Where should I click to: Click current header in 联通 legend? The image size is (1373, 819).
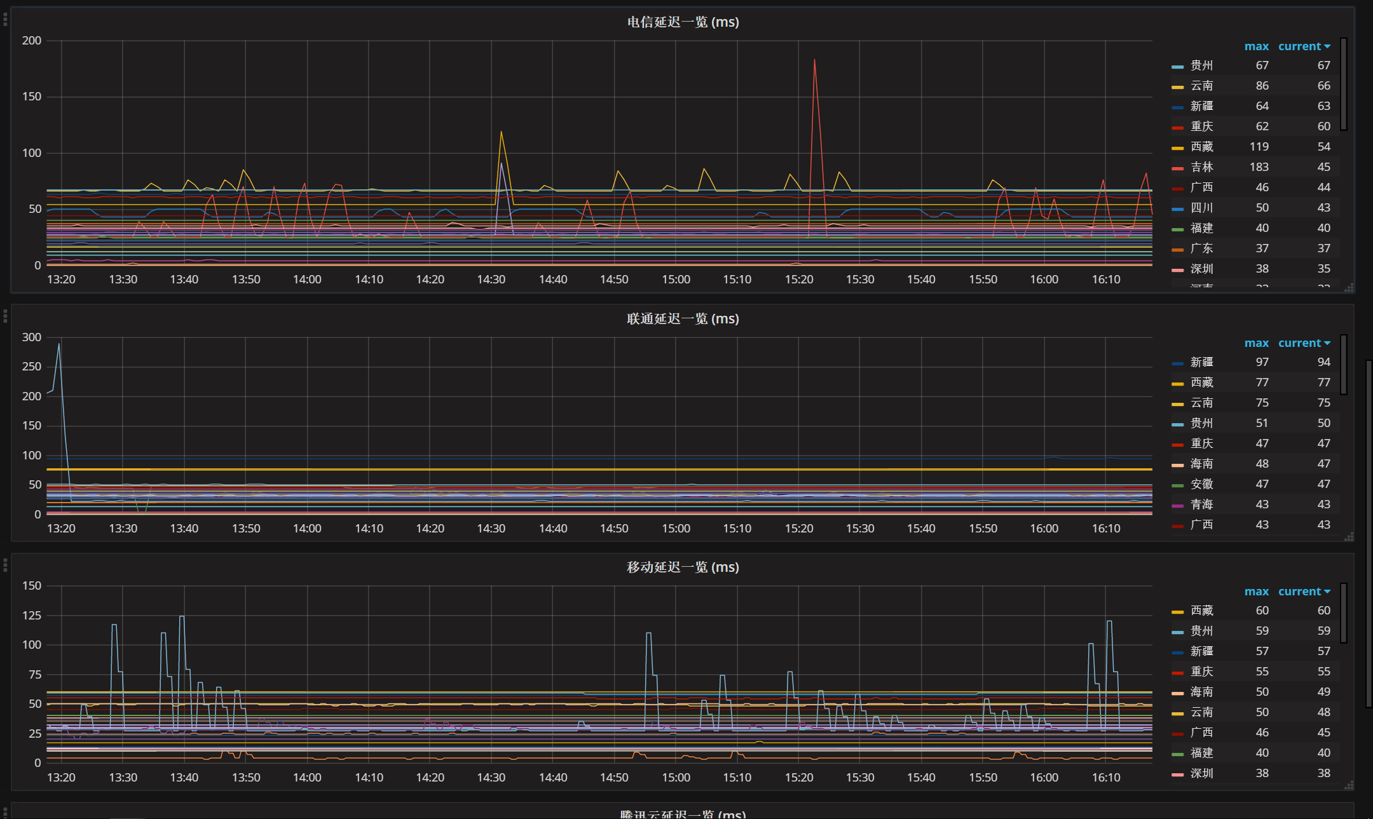pos(1299,343)
